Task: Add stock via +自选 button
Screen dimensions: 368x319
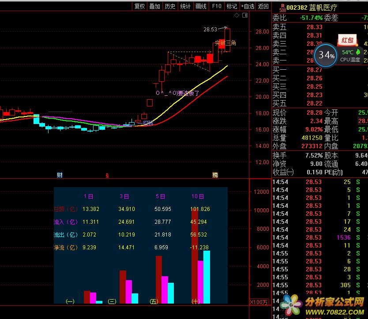Action: 248,6
